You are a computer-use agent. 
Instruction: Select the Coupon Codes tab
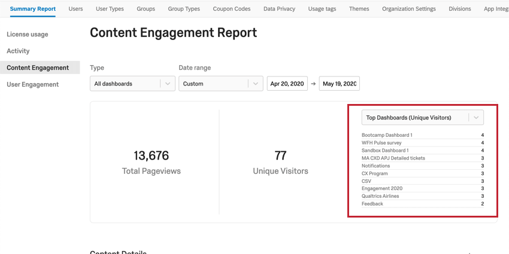[x=231, y=9]
